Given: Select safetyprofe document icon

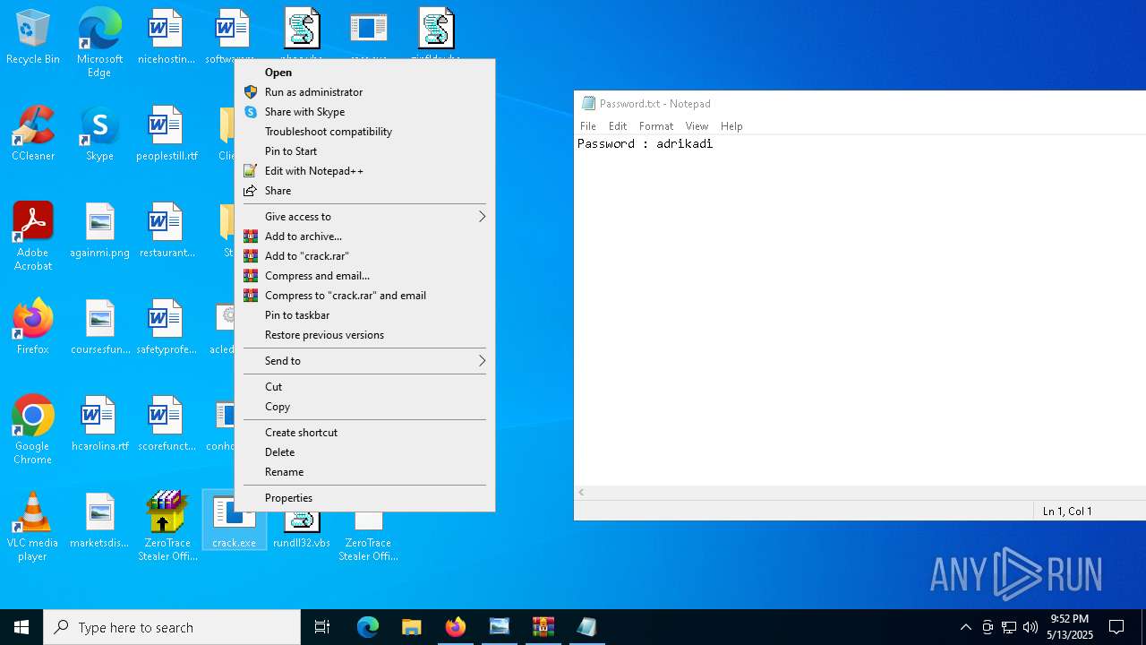Looking at the screenshot, I should tap(167, 328).
